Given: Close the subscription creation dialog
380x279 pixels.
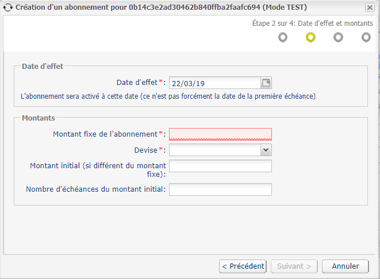Looking at the screenshot, I should [x=370, y=7].
